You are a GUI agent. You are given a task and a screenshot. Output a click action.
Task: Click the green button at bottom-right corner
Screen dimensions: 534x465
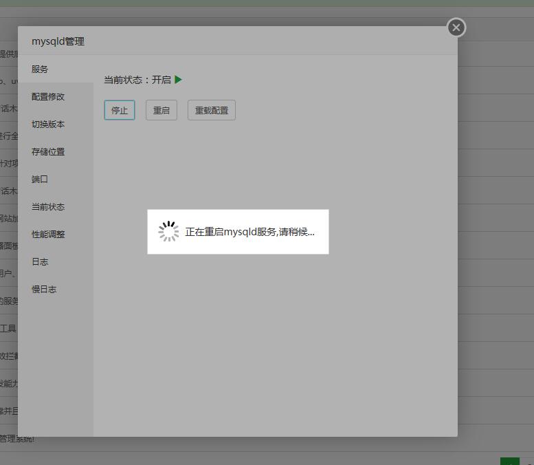point(510,461)
